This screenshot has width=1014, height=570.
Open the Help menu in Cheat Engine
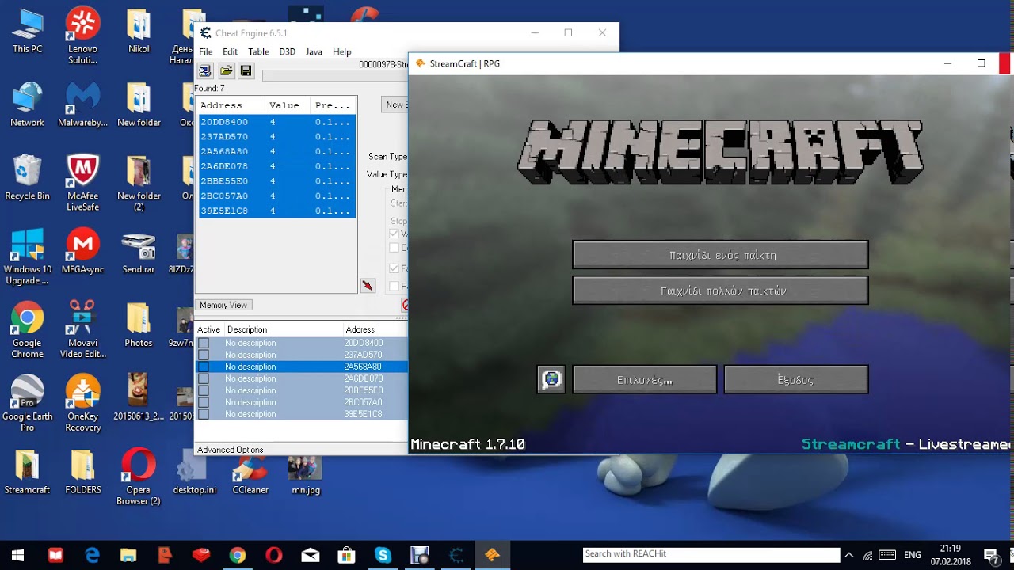tap(342, 51)
